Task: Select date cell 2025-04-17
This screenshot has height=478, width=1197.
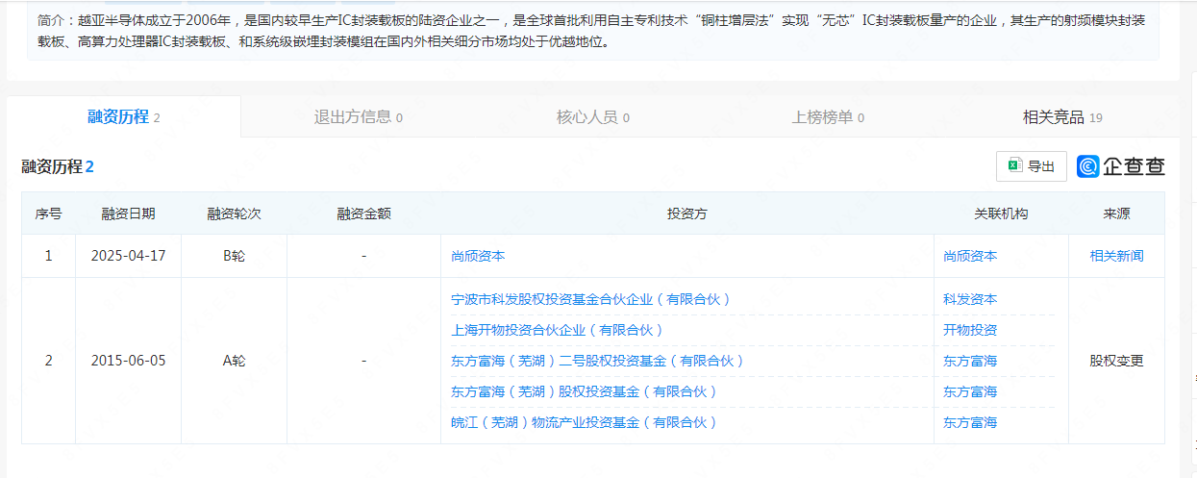Action: pyautogui.click(x=128, y=256)
